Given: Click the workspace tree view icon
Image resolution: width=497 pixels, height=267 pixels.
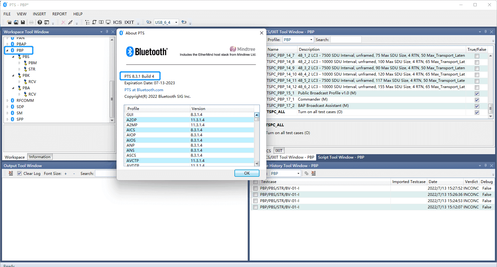Looking at the screenshot, I should click(x=87, y=22).
